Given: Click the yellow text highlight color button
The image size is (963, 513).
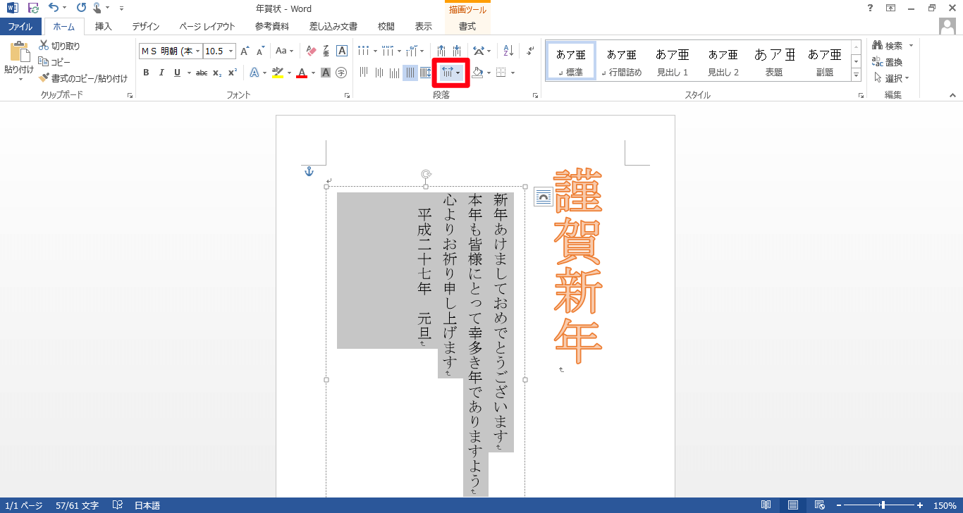Looking at the screenshot, I should point(277,73).
